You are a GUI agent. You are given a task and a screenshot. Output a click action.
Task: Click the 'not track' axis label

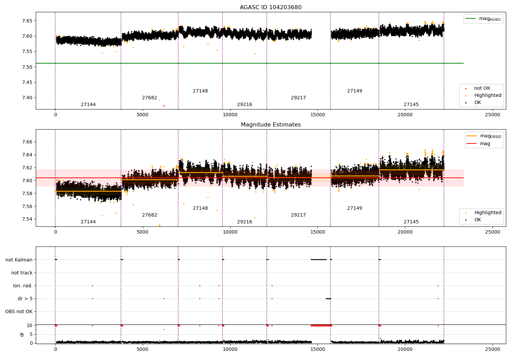click(x=22, y=273)
